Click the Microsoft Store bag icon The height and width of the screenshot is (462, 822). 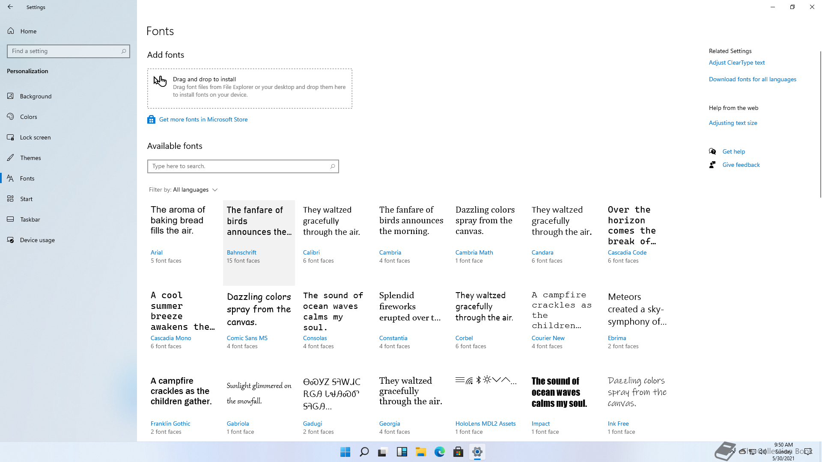[151, 120]
